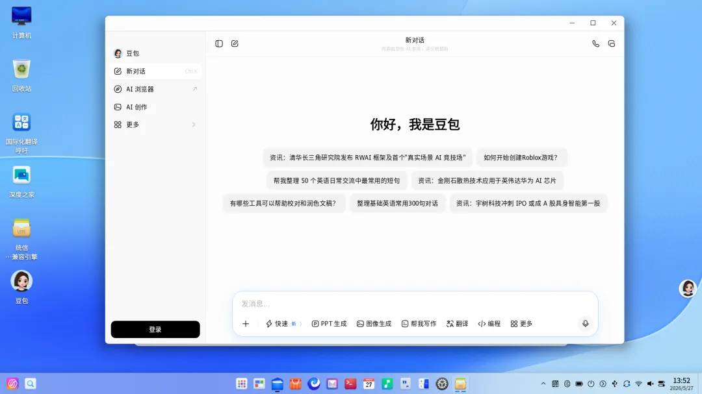Click the floating Doubao avatar at the screen's right edge
702x394 pixels.
pyautogui.click(x=688, y=288)
